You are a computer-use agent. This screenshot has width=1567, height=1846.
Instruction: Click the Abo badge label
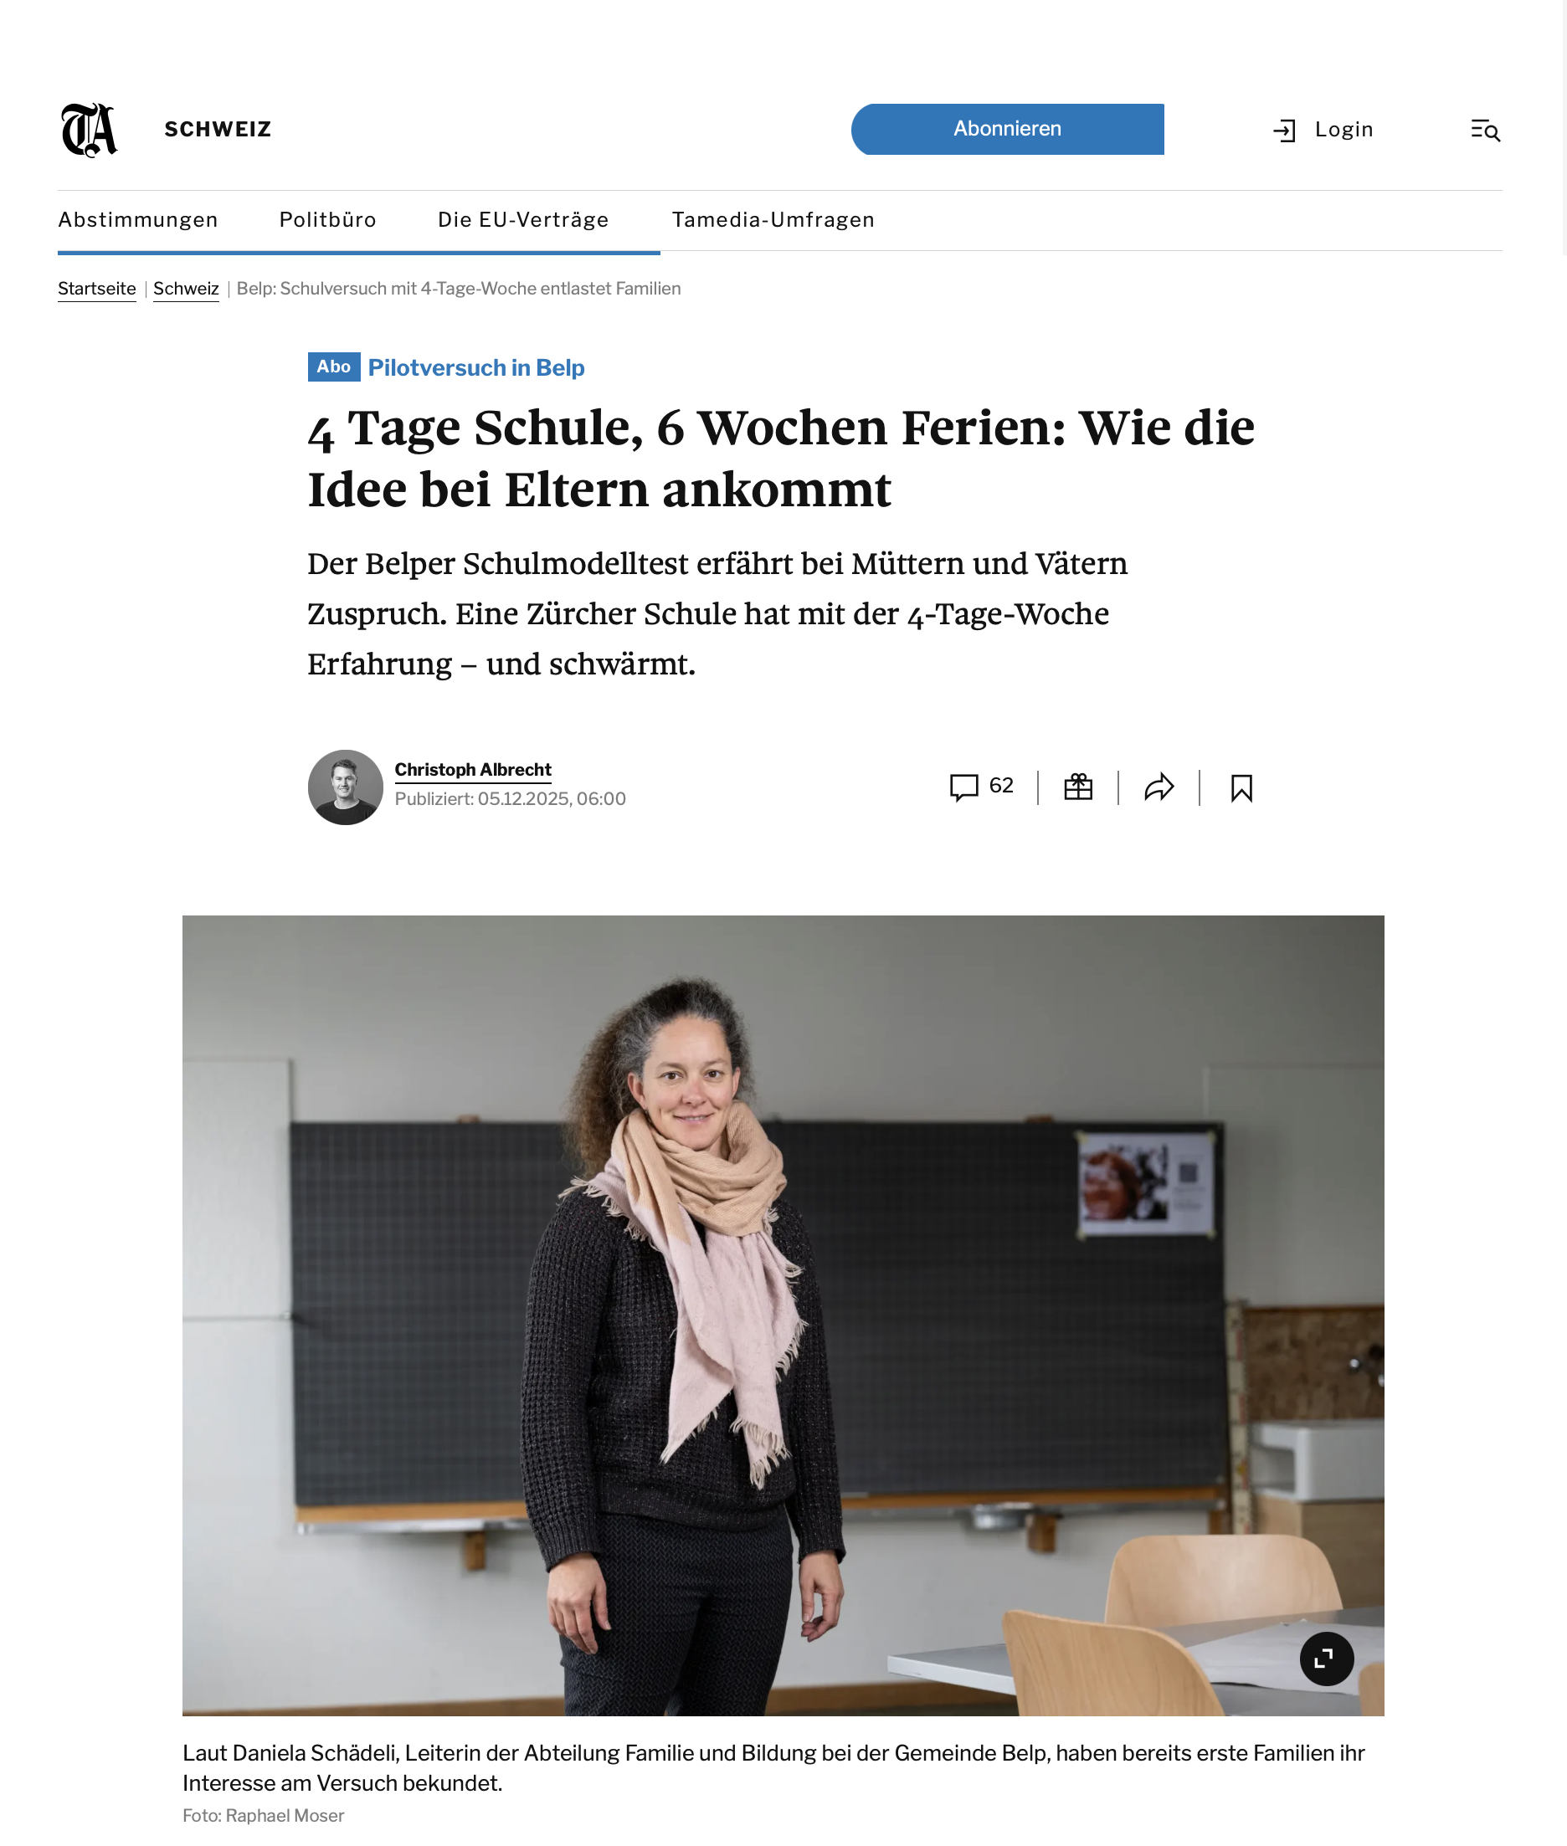pyautogui.click(x=334, y=367)
